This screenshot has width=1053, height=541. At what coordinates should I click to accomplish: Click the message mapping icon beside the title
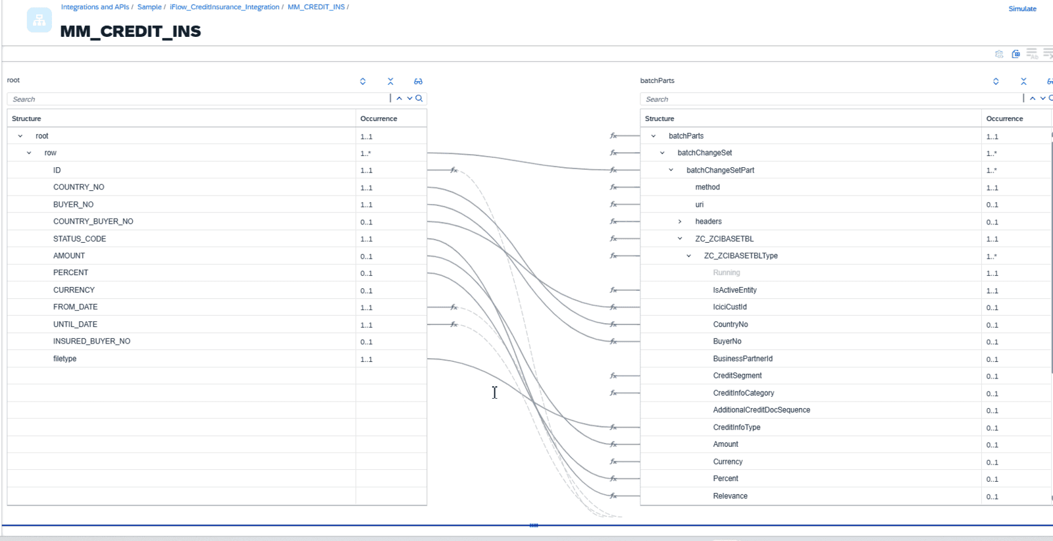click(x=39, y=20)
